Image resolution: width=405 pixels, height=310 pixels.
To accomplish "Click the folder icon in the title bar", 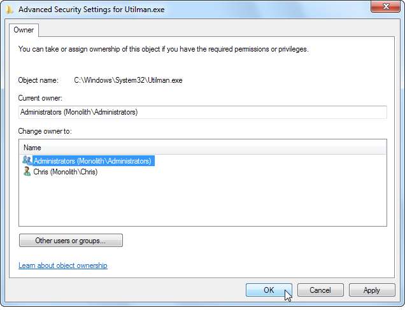I will coord(9,10).
